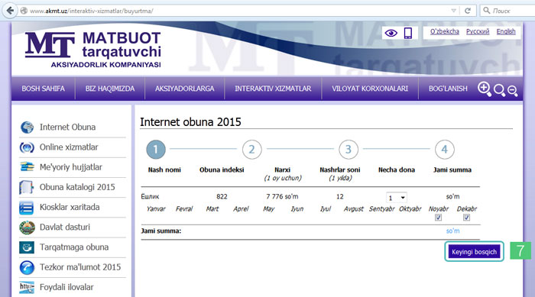The height and width of the screenshot is (297, 535).
Task: Click the Obuna katalogi 2015 icon
Action: pyautogui.click(x=26, y=187)
